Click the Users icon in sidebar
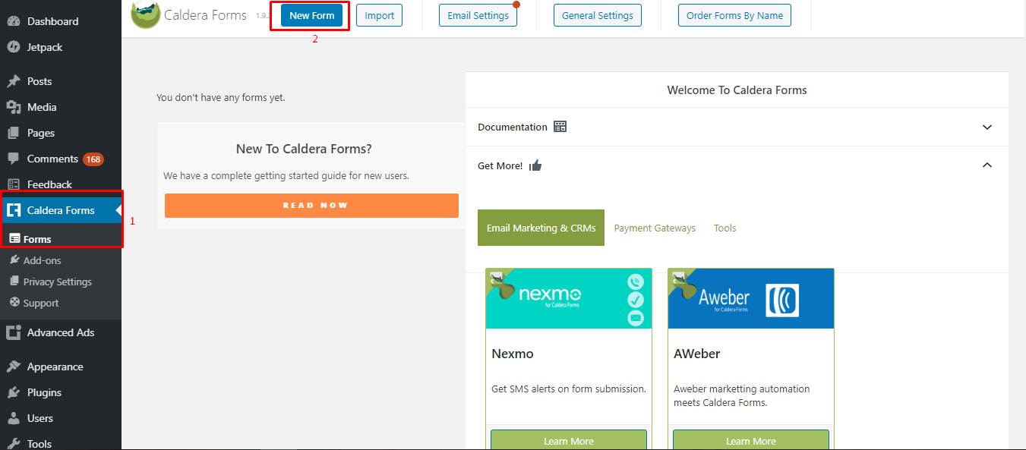This screenshot has height=450, width=1026. pyautogui.click(x=14, y=418)
